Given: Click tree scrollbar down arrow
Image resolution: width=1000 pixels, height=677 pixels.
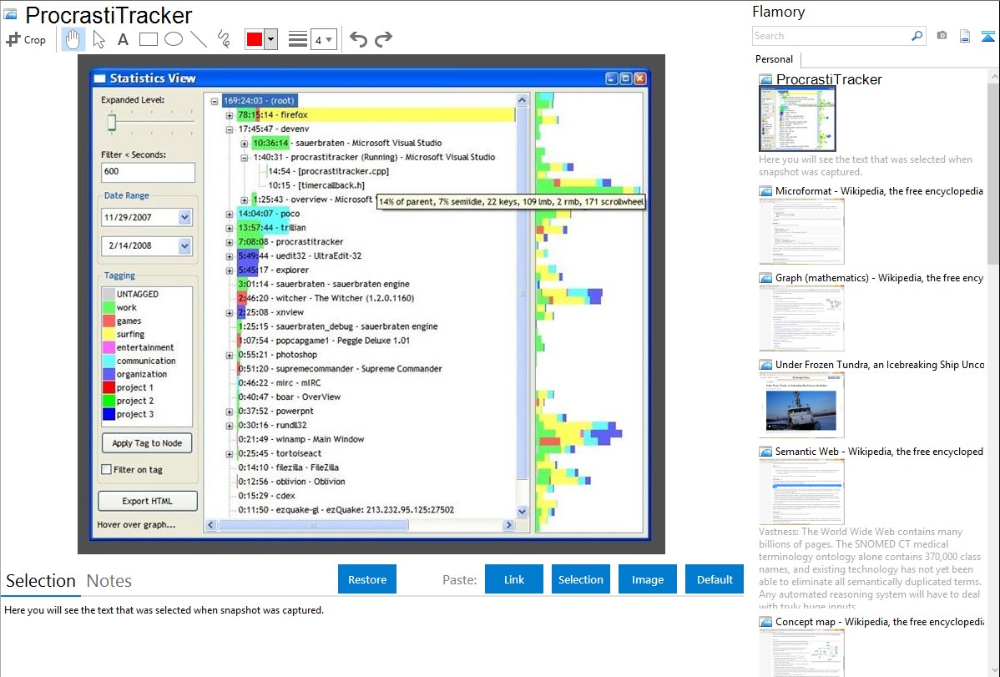Looking at the screenshot, I should pyautogui.click(x=523, y=511).
